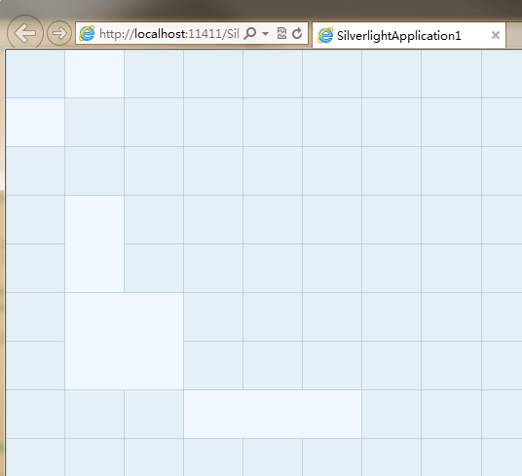Screen dimensions: 522x476
Task: Click the search magnifier icon in address bar
Action: point(250,33)
